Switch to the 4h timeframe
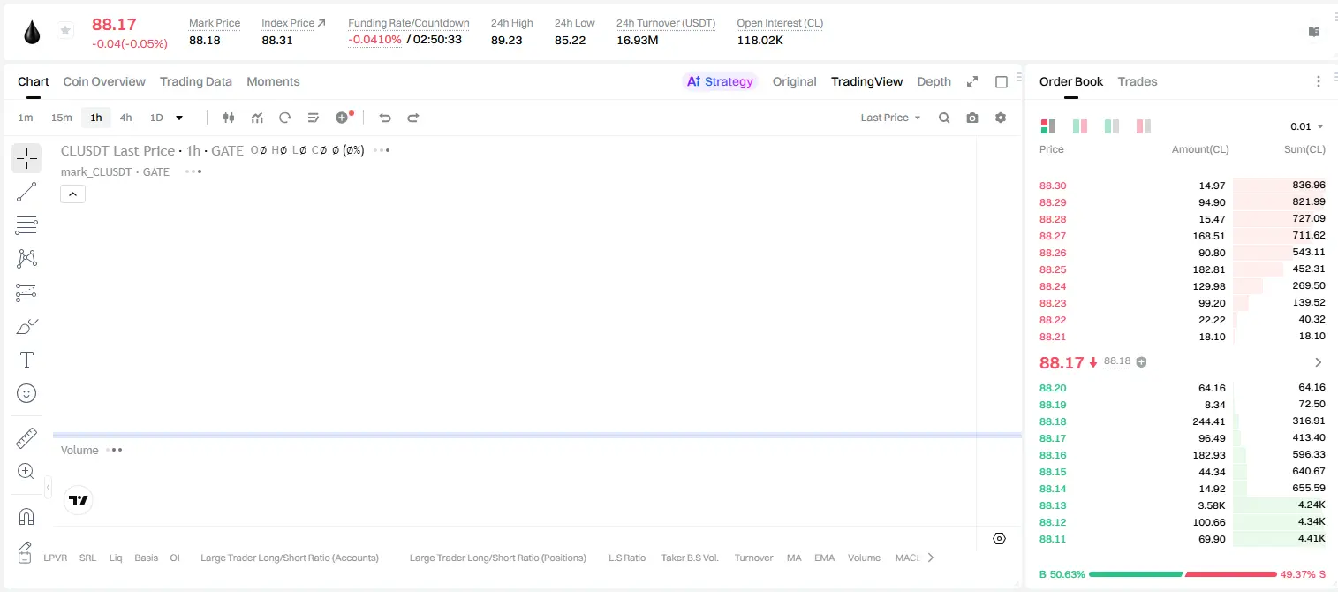This screenshot has width=1338, height=592. coord(126,118)
